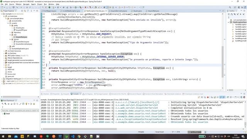Open File Explorer from the taskbar

9,136
